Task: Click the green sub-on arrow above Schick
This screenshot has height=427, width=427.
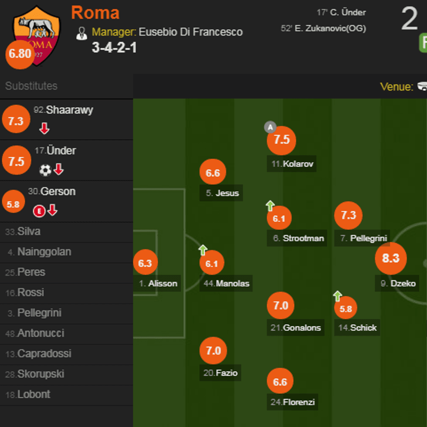Action: coord(337,296)
